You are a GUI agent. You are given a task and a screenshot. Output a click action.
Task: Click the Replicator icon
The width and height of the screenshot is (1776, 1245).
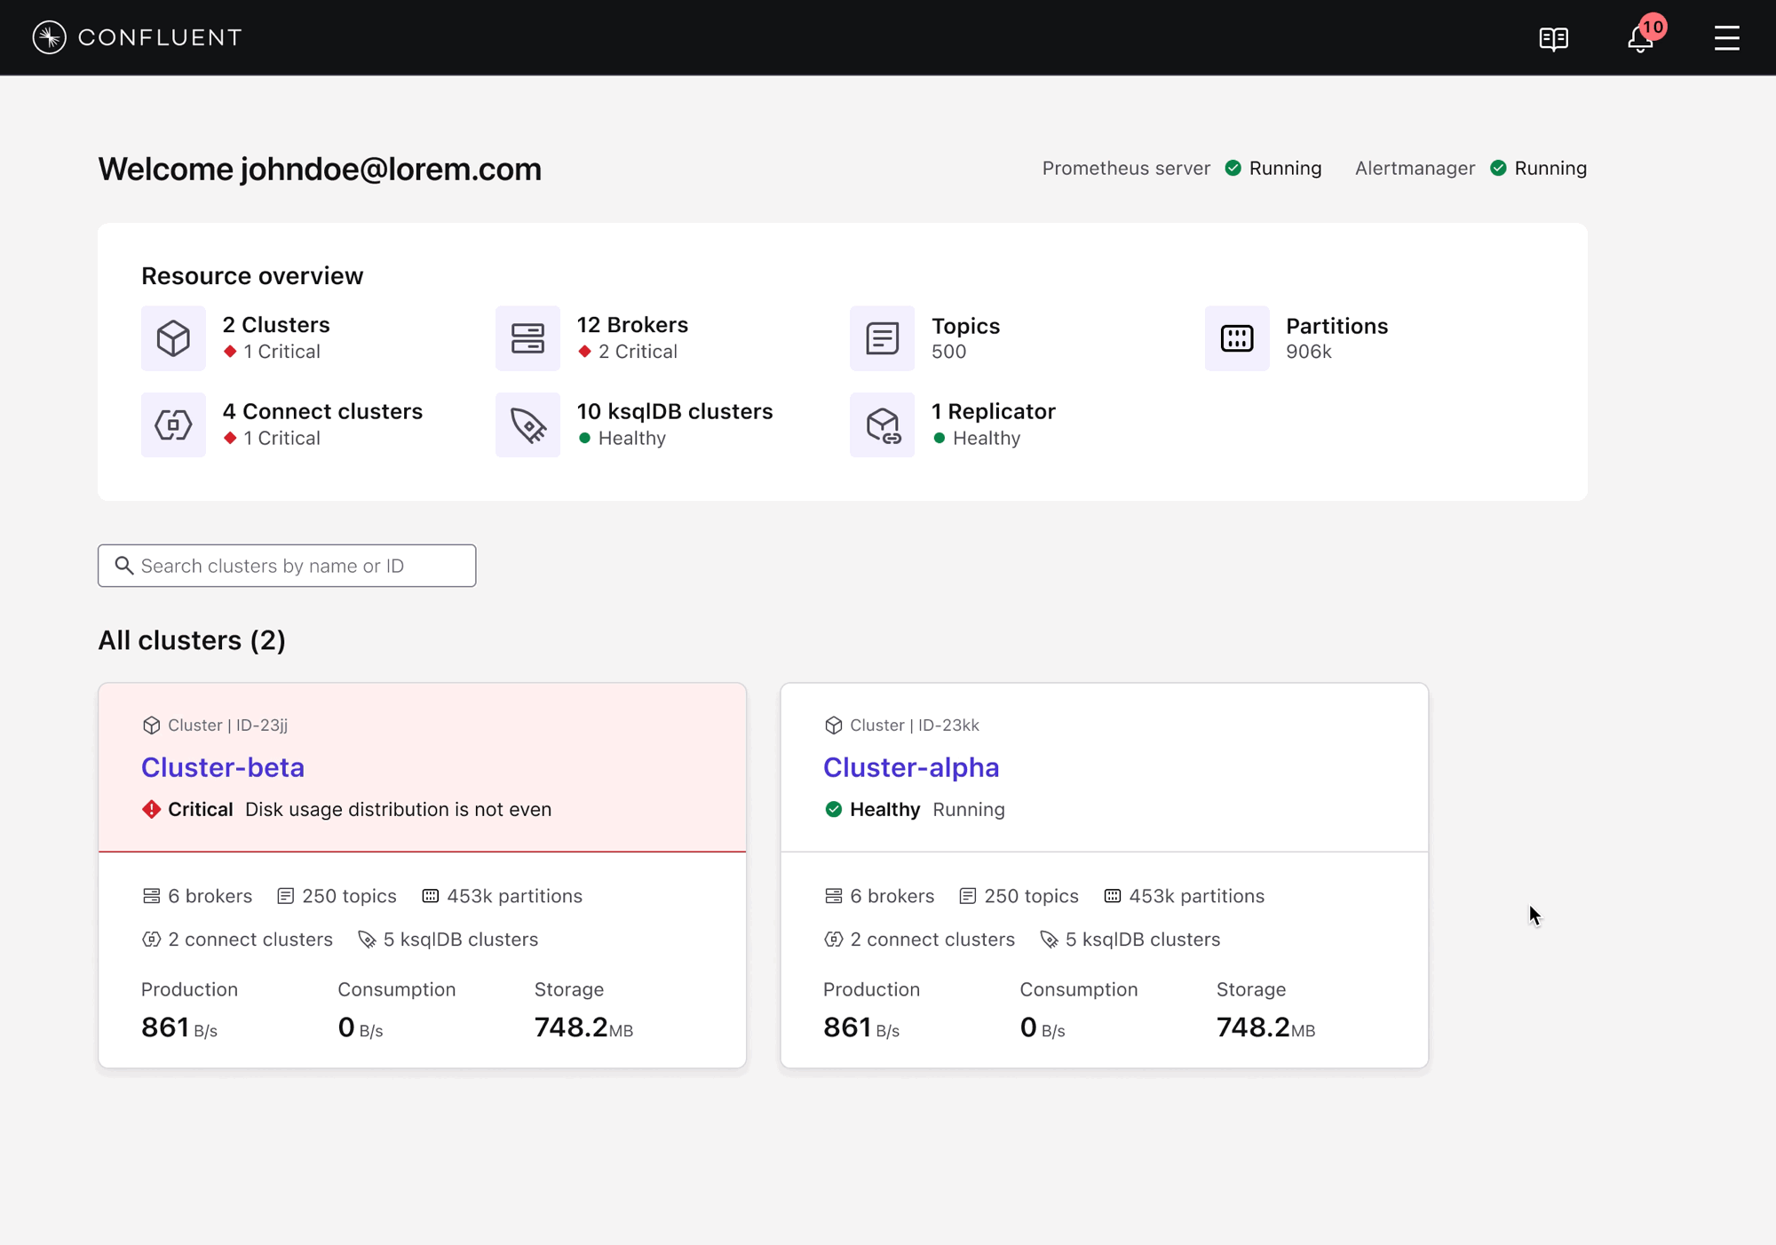click(882, 424)
